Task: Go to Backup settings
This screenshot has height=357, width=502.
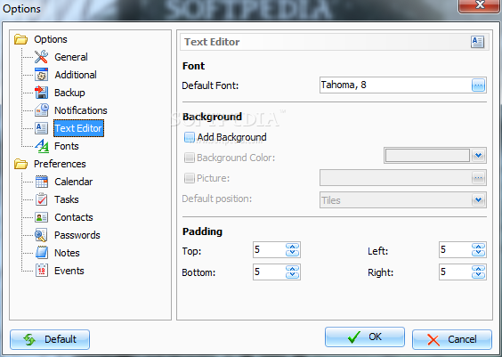Action: (69, 93)
